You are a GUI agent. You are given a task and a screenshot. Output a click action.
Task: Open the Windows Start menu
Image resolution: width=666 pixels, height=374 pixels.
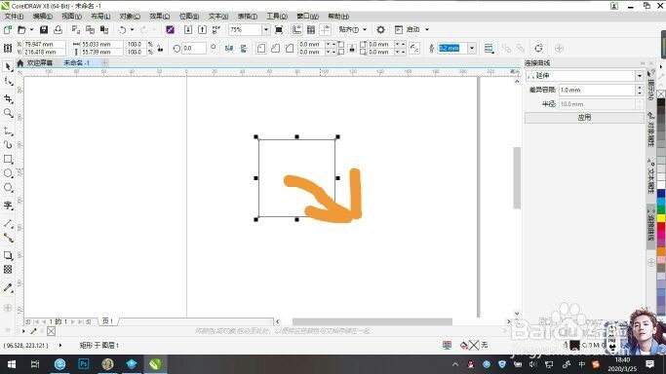(12, 364)
